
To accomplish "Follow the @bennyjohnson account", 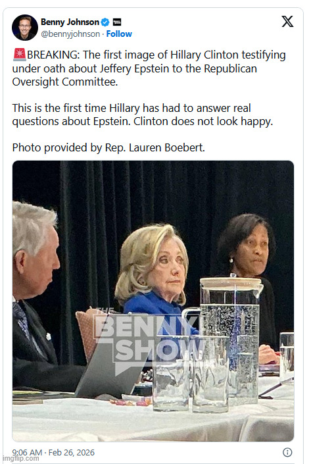I will (x=119, y=34).
